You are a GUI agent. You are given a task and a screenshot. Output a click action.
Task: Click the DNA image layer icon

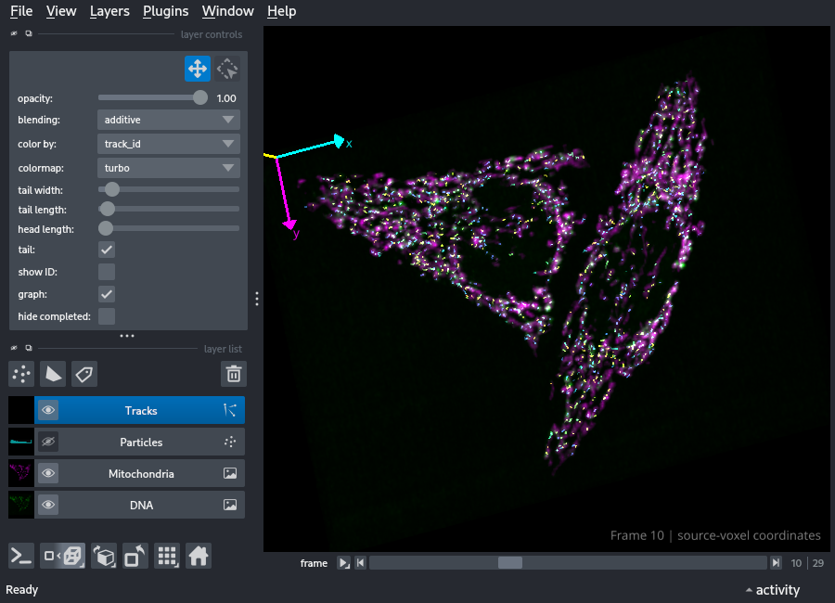tap(230, 505)
